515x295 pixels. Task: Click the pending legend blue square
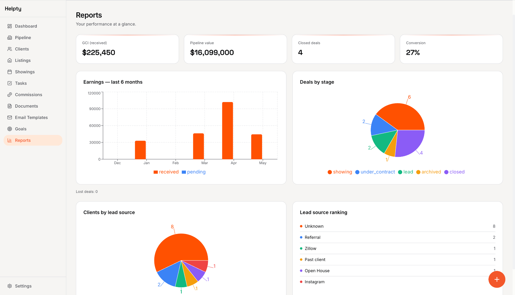pos(184,172)
